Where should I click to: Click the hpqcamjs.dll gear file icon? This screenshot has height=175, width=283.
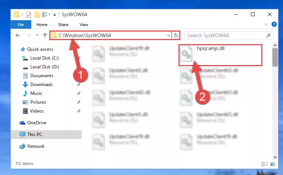click(186, 54)
